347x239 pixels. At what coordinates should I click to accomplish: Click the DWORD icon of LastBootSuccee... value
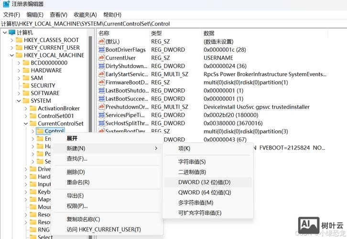click(101, 98)
